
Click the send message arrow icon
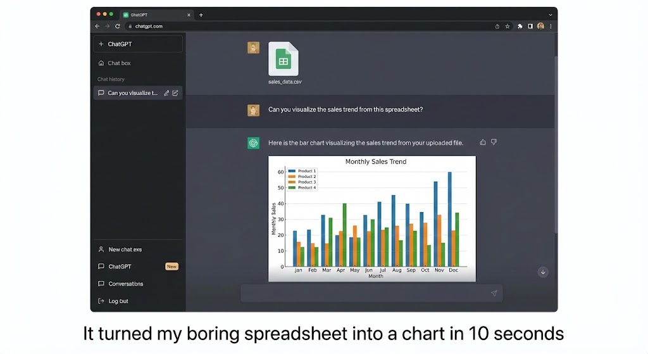494,293
